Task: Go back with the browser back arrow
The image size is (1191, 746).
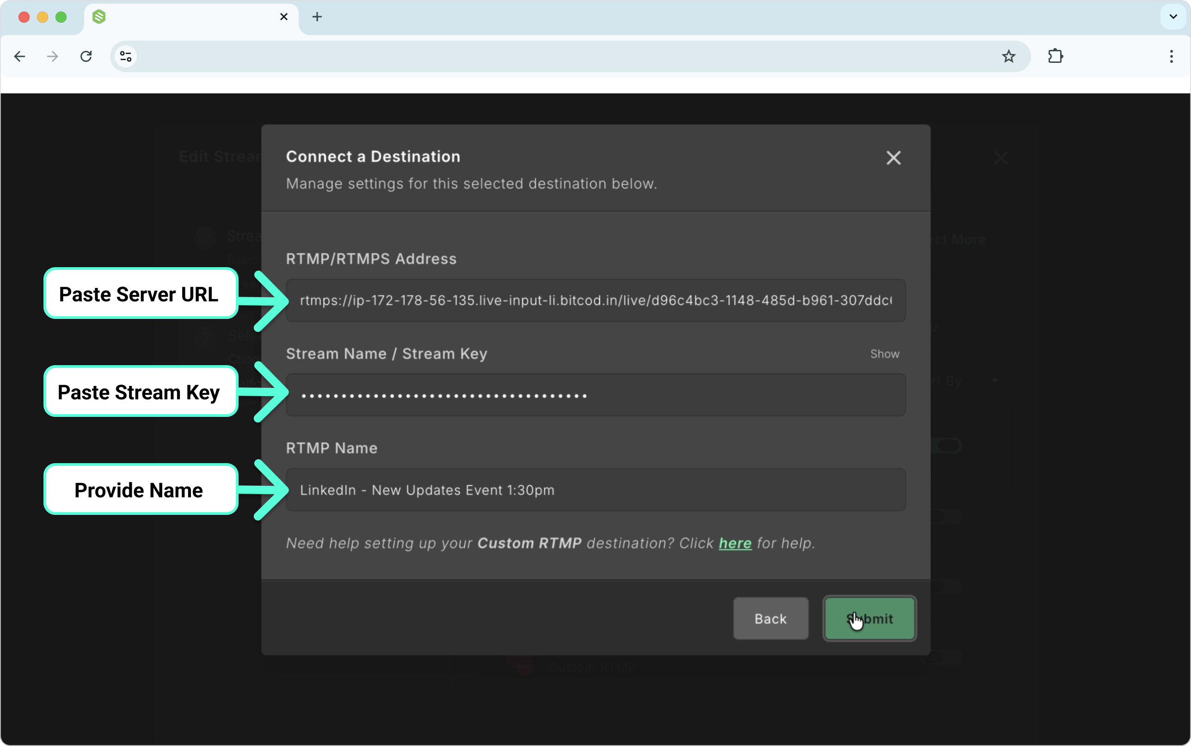Action: [20, 56]
